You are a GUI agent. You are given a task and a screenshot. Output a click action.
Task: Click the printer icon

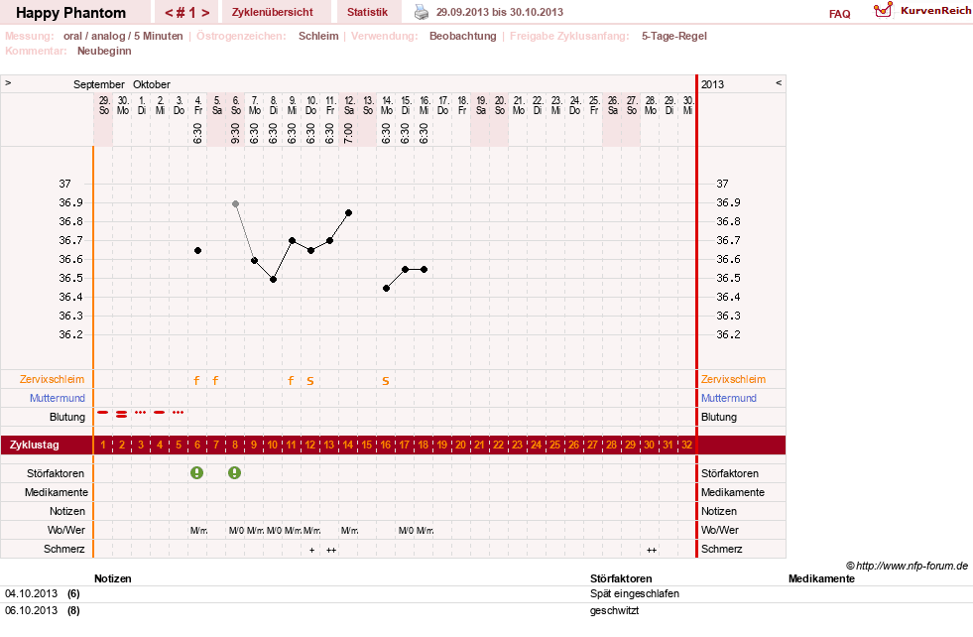(x=422, y=12)
